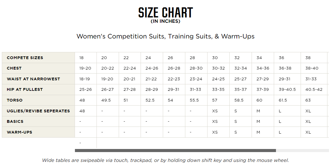Click the waist 25-27 cell
The height and width of the screenshot is (165, 333).
[240, 79]
